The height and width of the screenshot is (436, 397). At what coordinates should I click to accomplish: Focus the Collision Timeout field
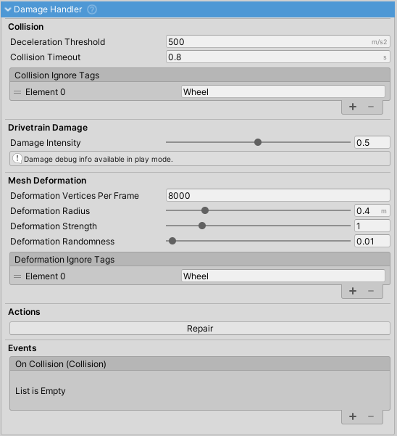click(x=278, y=57)
